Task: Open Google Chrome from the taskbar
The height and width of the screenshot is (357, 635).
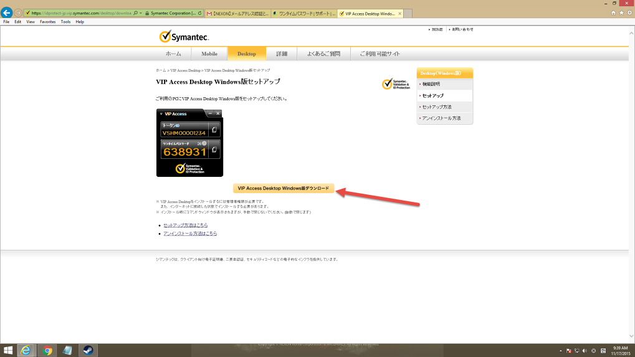Action: pos(47,350)
